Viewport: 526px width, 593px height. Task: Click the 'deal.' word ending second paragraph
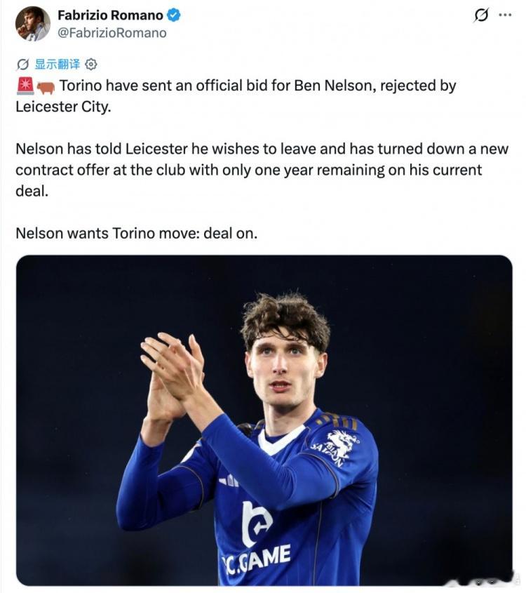point(32,191)
